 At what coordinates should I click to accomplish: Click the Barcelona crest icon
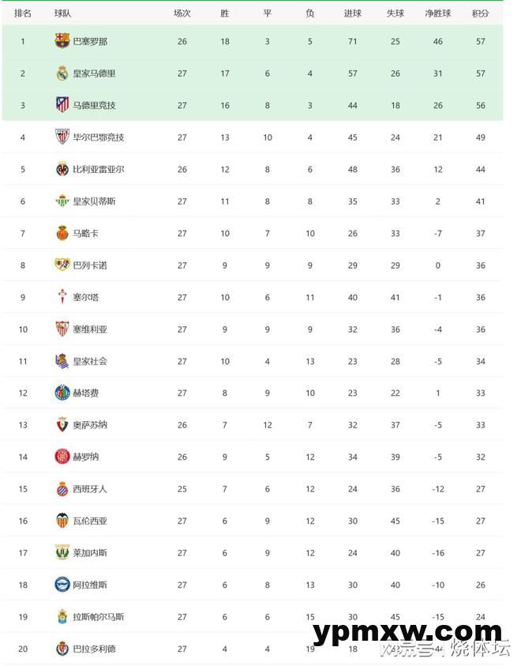click(62, 41)
